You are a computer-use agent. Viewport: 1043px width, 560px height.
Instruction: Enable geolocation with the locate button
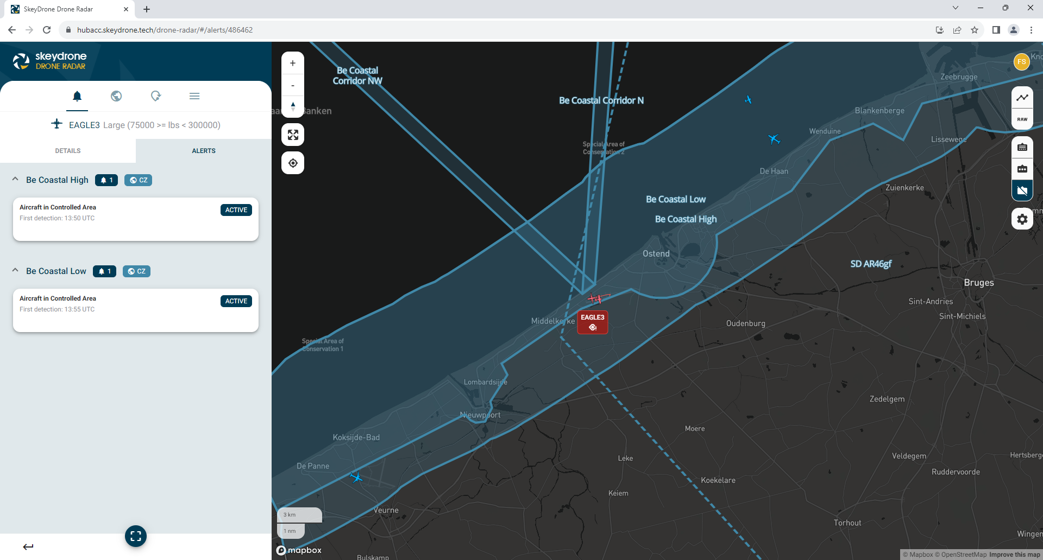(293, 163)
